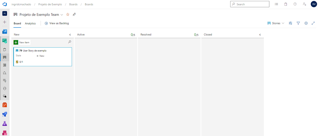
Task: Open the Test Plans flask icon
Action: pyautogui.click(x=5, y=123)
